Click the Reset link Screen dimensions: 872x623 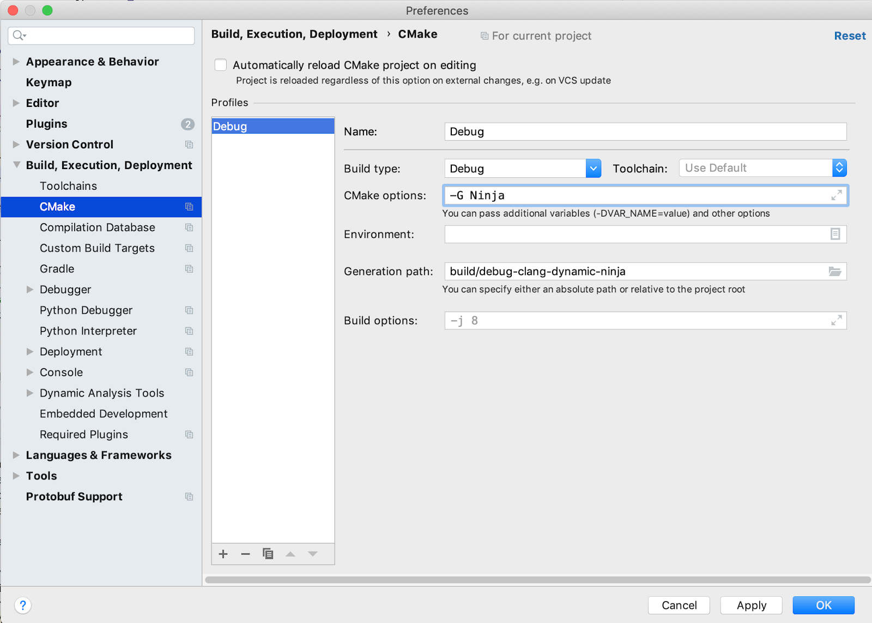click(x=850, y=35)
